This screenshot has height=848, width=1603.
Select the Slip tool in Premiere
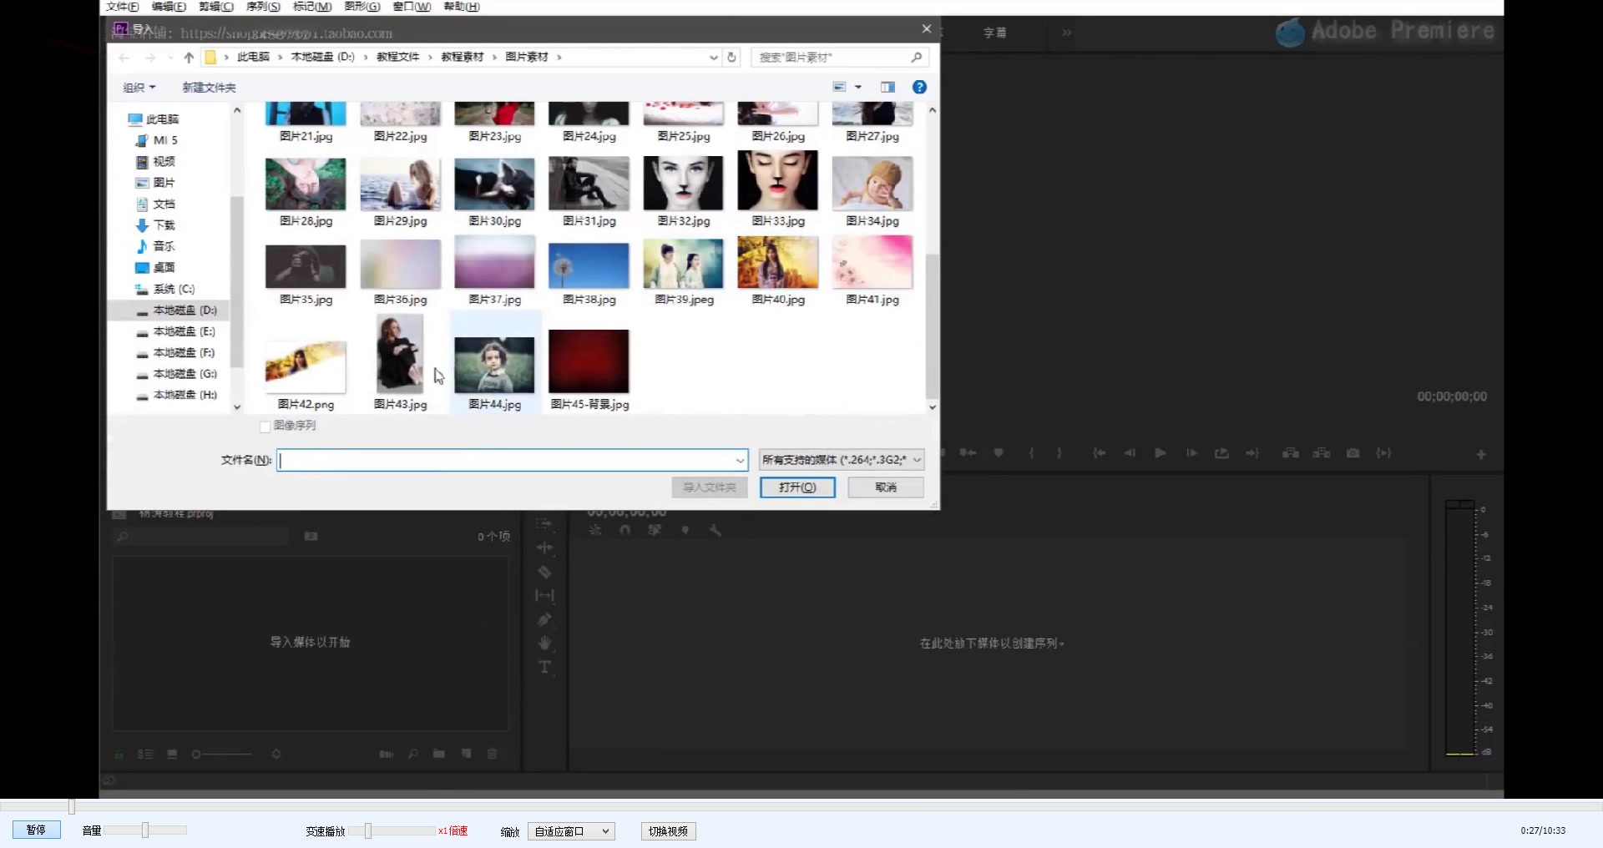(x=544, y=595)
